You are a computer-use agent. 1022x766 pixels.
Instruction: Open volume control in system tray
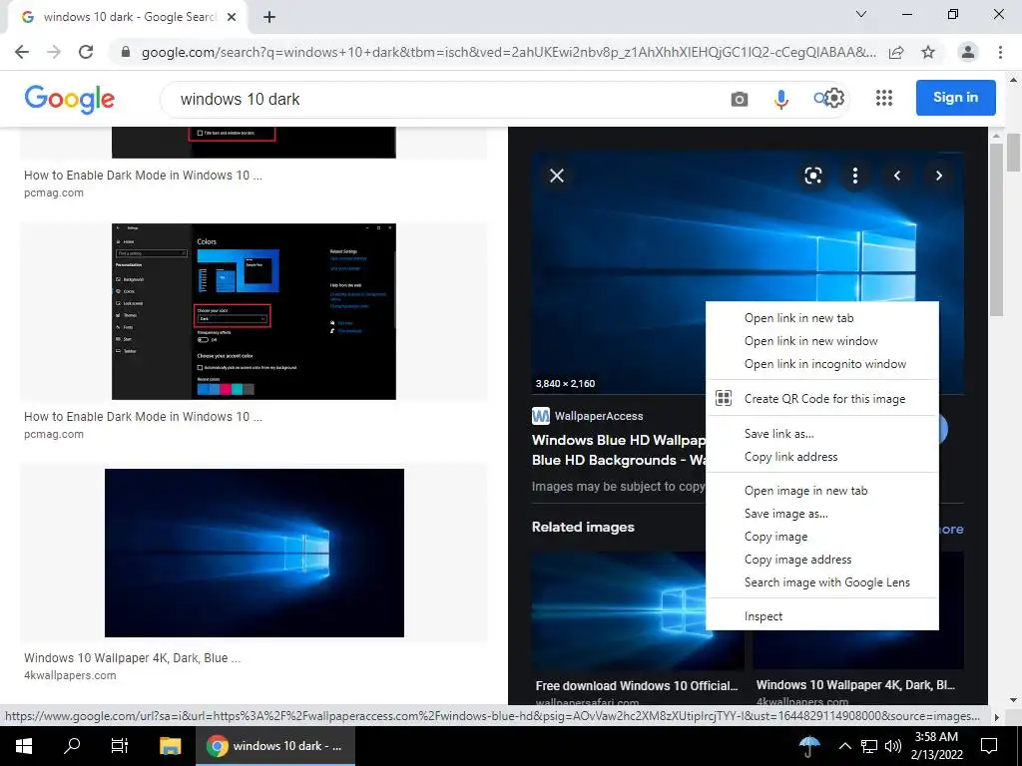(893, 746)
